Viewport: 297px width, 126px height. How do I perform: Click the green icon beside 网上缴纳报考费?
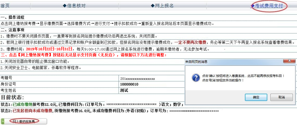(x=3, y=121)
